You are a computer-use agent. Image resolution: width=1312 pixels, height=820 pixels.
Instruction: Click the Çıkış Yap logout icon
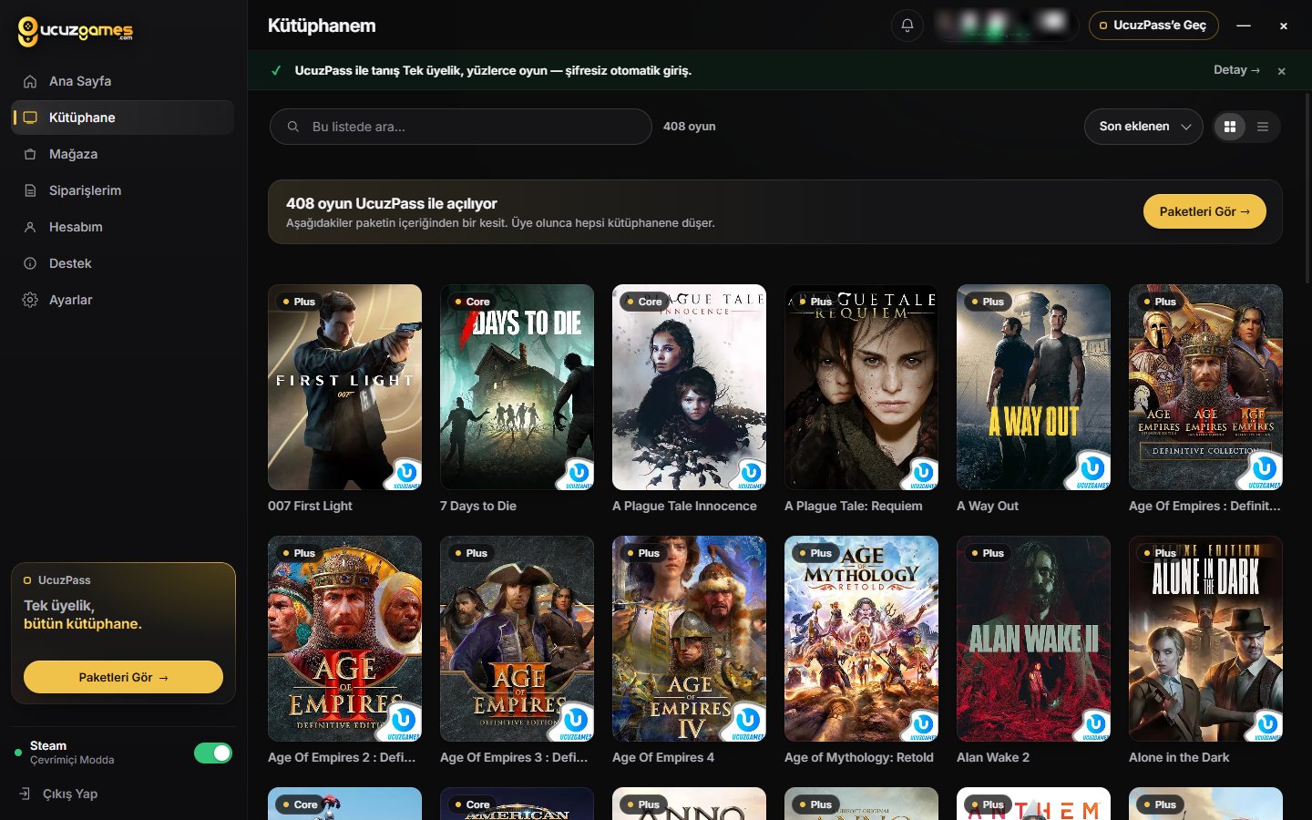pos(25,794)
